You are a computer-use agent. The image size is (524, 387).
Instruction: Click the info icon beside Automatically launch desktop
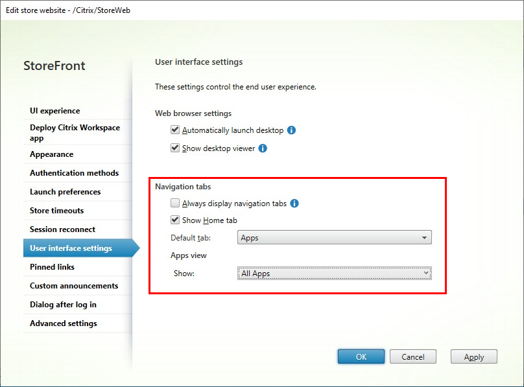click(x=291, y=130)
